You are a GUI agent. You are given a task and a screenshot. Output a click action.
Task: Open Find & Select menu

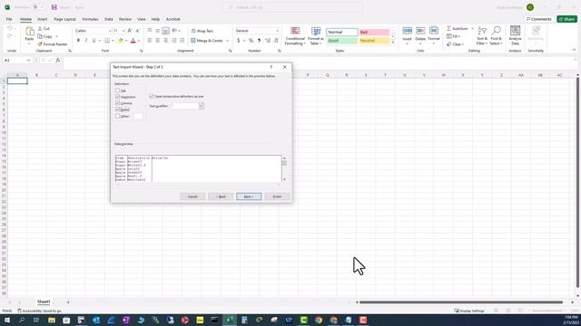pos(497,36)
